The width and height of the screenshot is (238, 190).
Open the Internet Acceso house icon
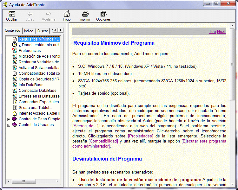point(15,113)
